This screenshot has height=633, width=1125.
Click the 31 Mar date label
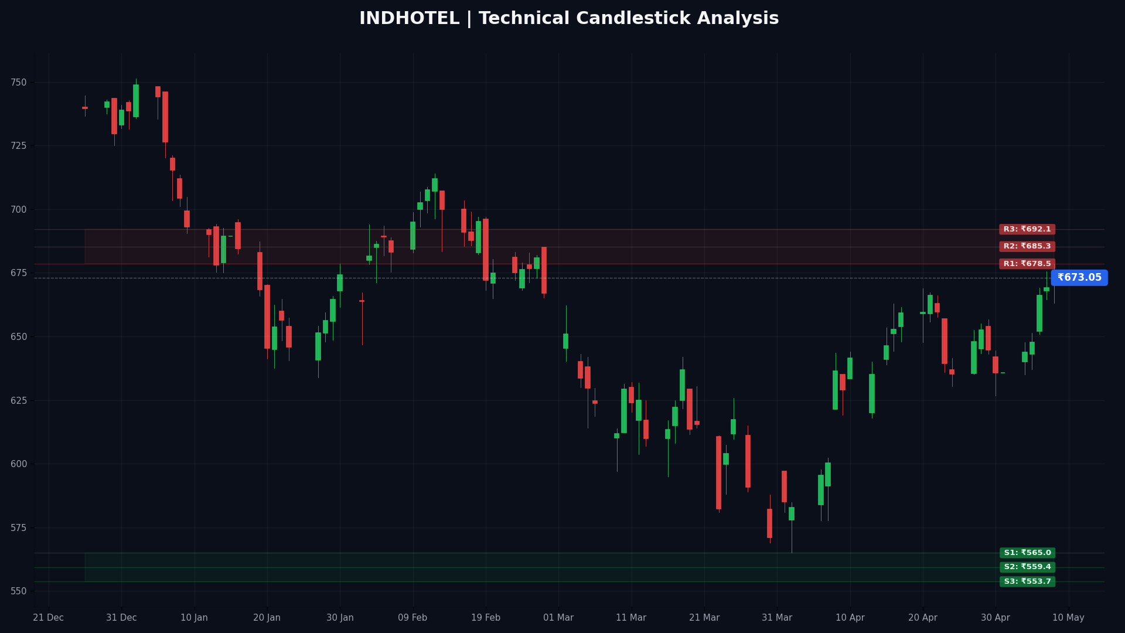(x=777, y=618)
